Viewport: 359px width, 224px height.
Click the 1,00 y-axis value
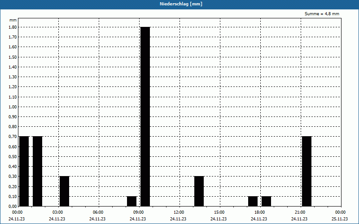(13, 107)
